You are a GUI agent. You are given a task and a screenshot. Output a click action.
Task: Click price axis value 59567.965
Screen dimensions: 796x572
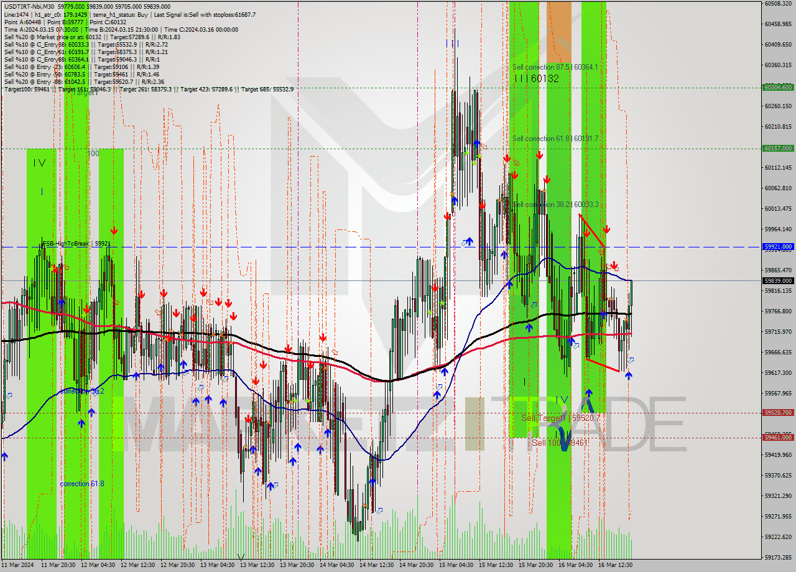click(x=778, y=393)
